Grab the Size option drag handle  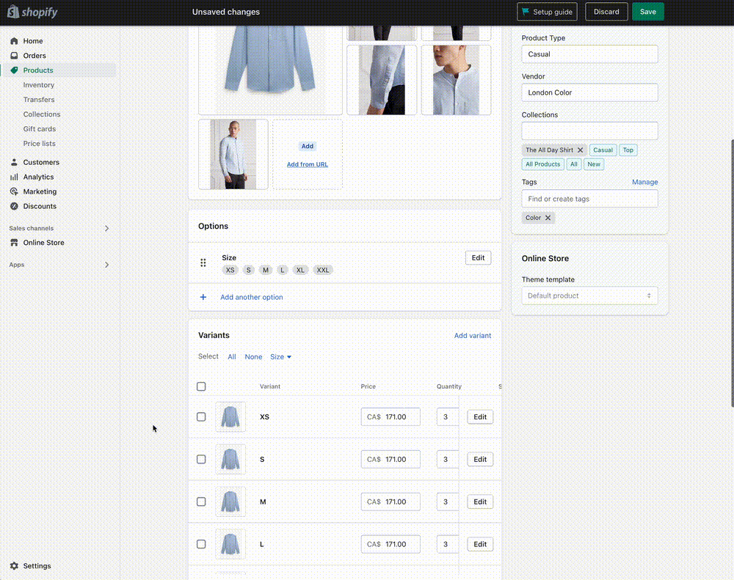tap(203, 263)
